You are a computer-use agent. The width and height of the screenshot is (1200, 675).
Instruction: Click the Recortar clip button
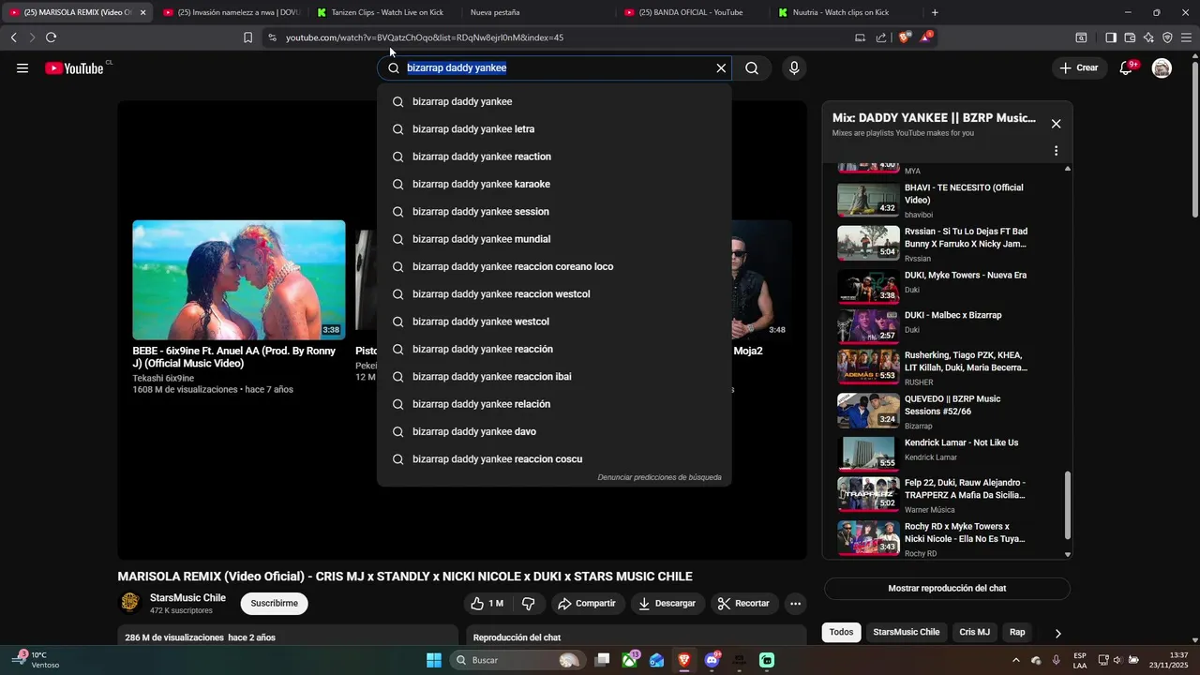pyautogui.click(x=744, y=604)
